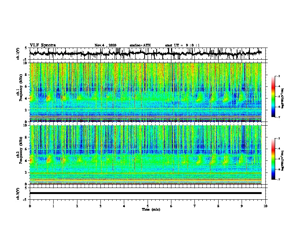Click the ch.1 frequency tick label "4"
The height and width of the screenshot is (231, 299).
[x=26, y=99]
